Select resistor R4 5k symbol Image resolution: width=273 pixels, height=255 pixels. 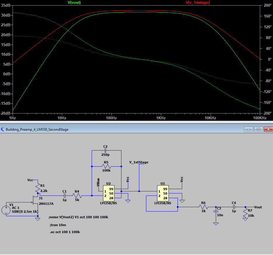[x=77, y=196]
